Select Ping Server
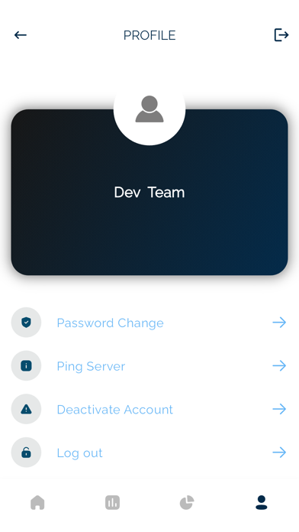Viewport: 299px width, 532px height. pos(91,366)
